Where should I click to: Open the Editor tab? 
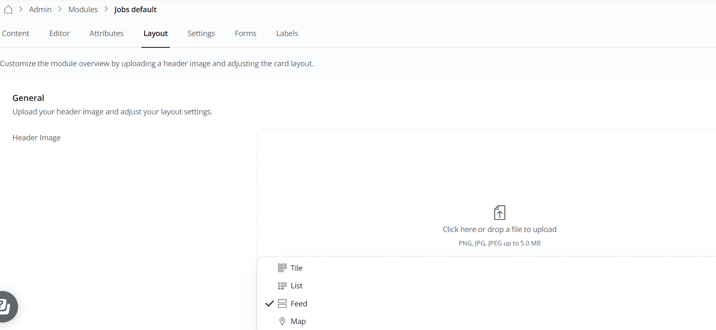tap(60, 34)
